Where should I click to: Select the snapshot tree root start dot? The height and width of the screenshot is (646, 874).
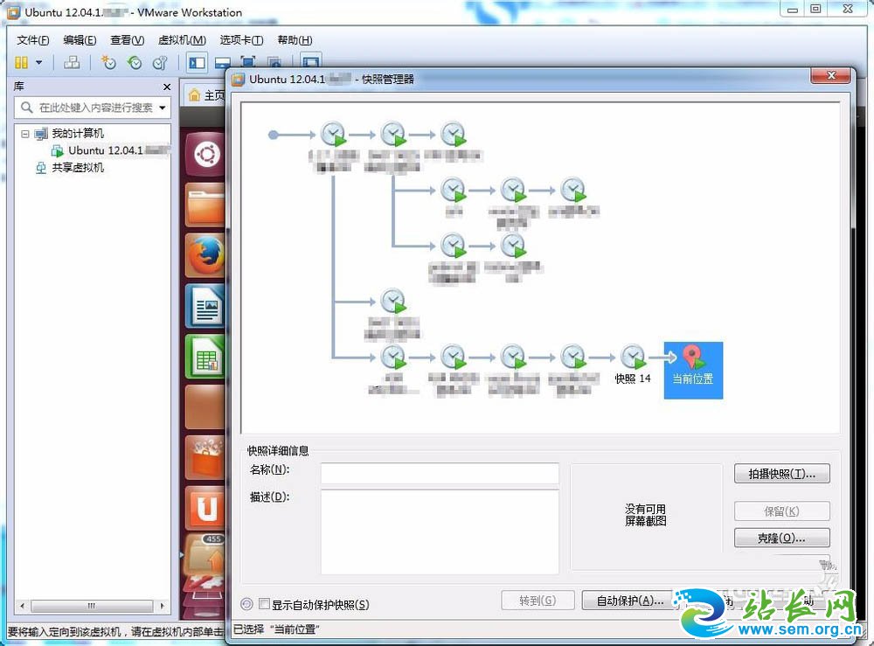point(273,135)
